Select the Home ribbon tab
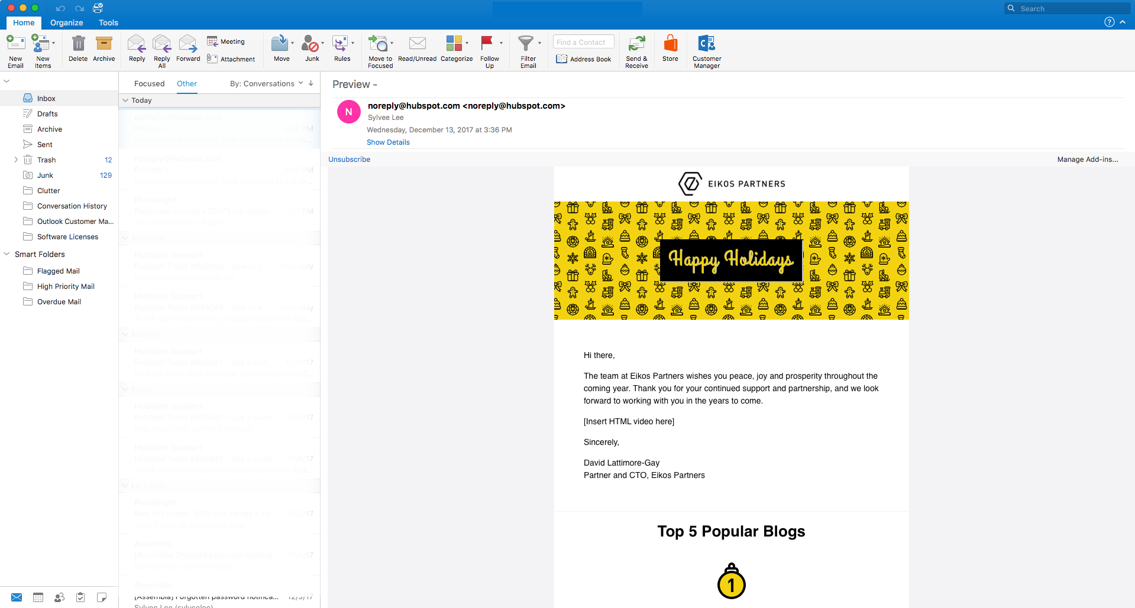 tap(24, 22)
